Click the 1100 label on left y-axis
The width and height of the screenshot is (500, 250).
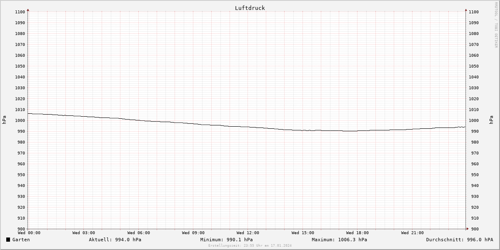(x=20, y=12)
